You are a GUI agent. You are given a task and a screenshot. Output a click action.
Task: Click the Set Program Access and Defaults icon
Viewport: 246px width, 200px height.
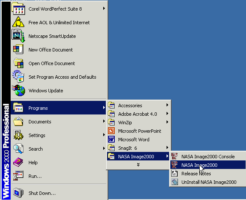point(18,77)
